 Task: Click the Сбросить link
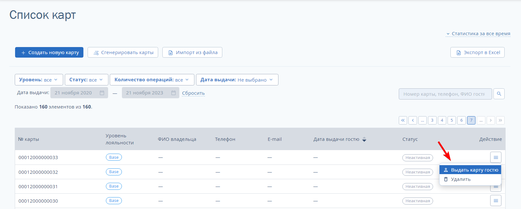click(x=193, y=93)
